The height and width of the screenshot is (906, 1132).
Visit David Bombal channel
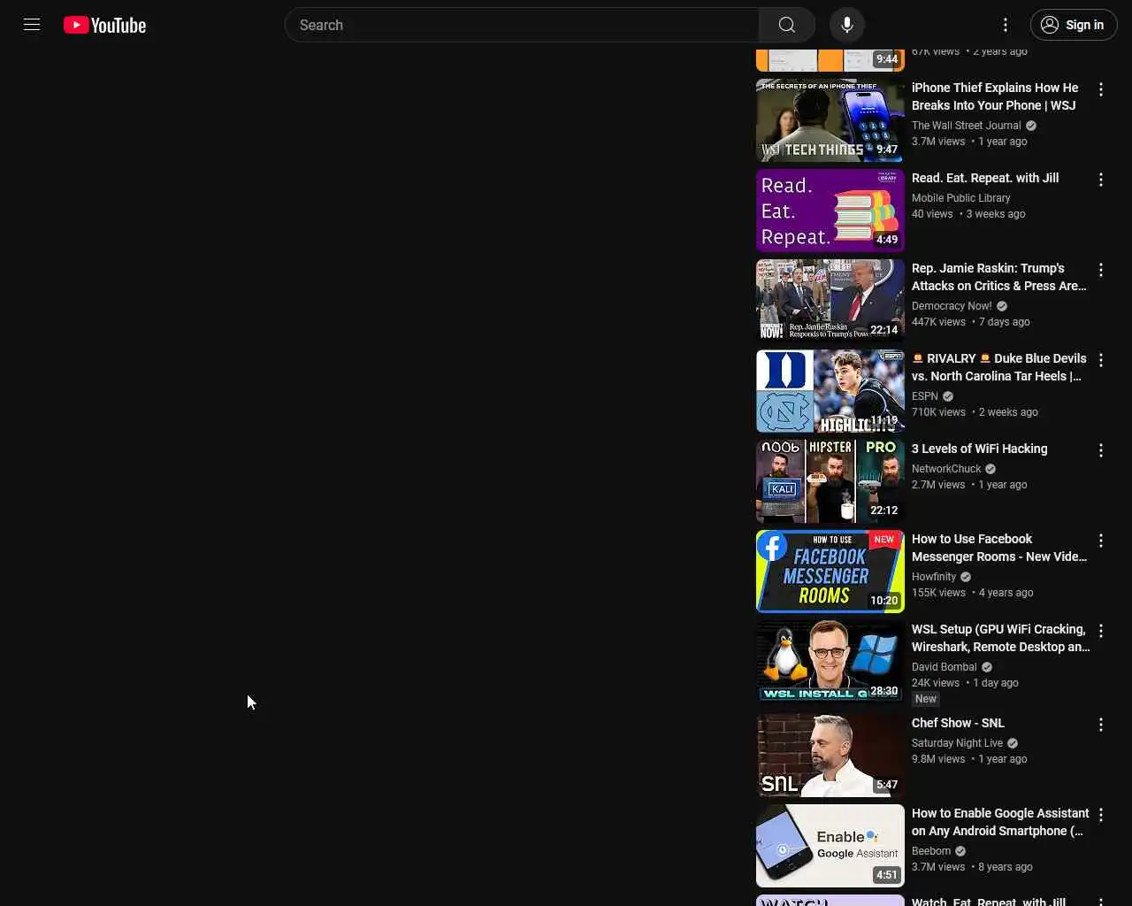pos(945,667)
